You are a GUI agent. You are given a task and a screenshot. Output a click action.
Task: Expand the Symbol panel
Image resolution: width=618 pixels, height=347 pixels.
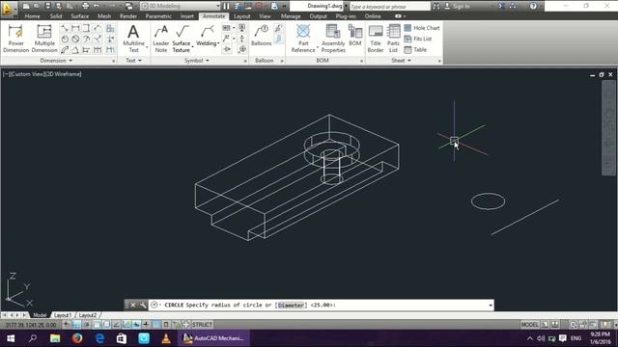click(x=197, y=61)
